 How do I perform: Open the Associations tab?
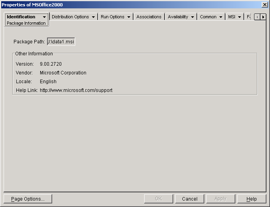coord(149,17)
